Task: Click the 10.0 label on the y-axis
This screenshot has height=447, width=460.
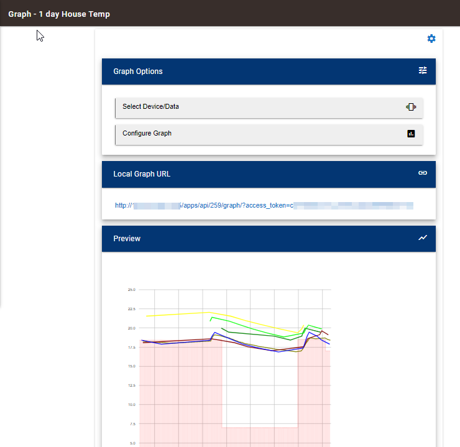Action: pos(131,405)
